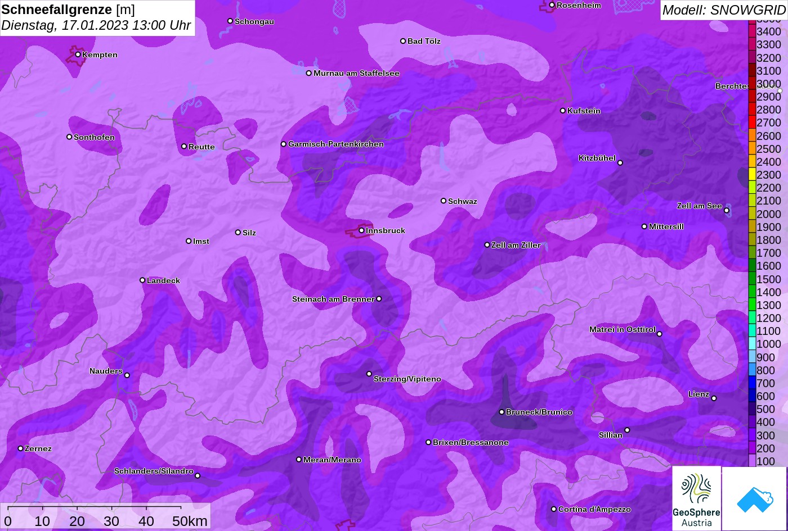Click the Imst marker dot
This screenshot has width=788, height=531.
tap(189, 241)
